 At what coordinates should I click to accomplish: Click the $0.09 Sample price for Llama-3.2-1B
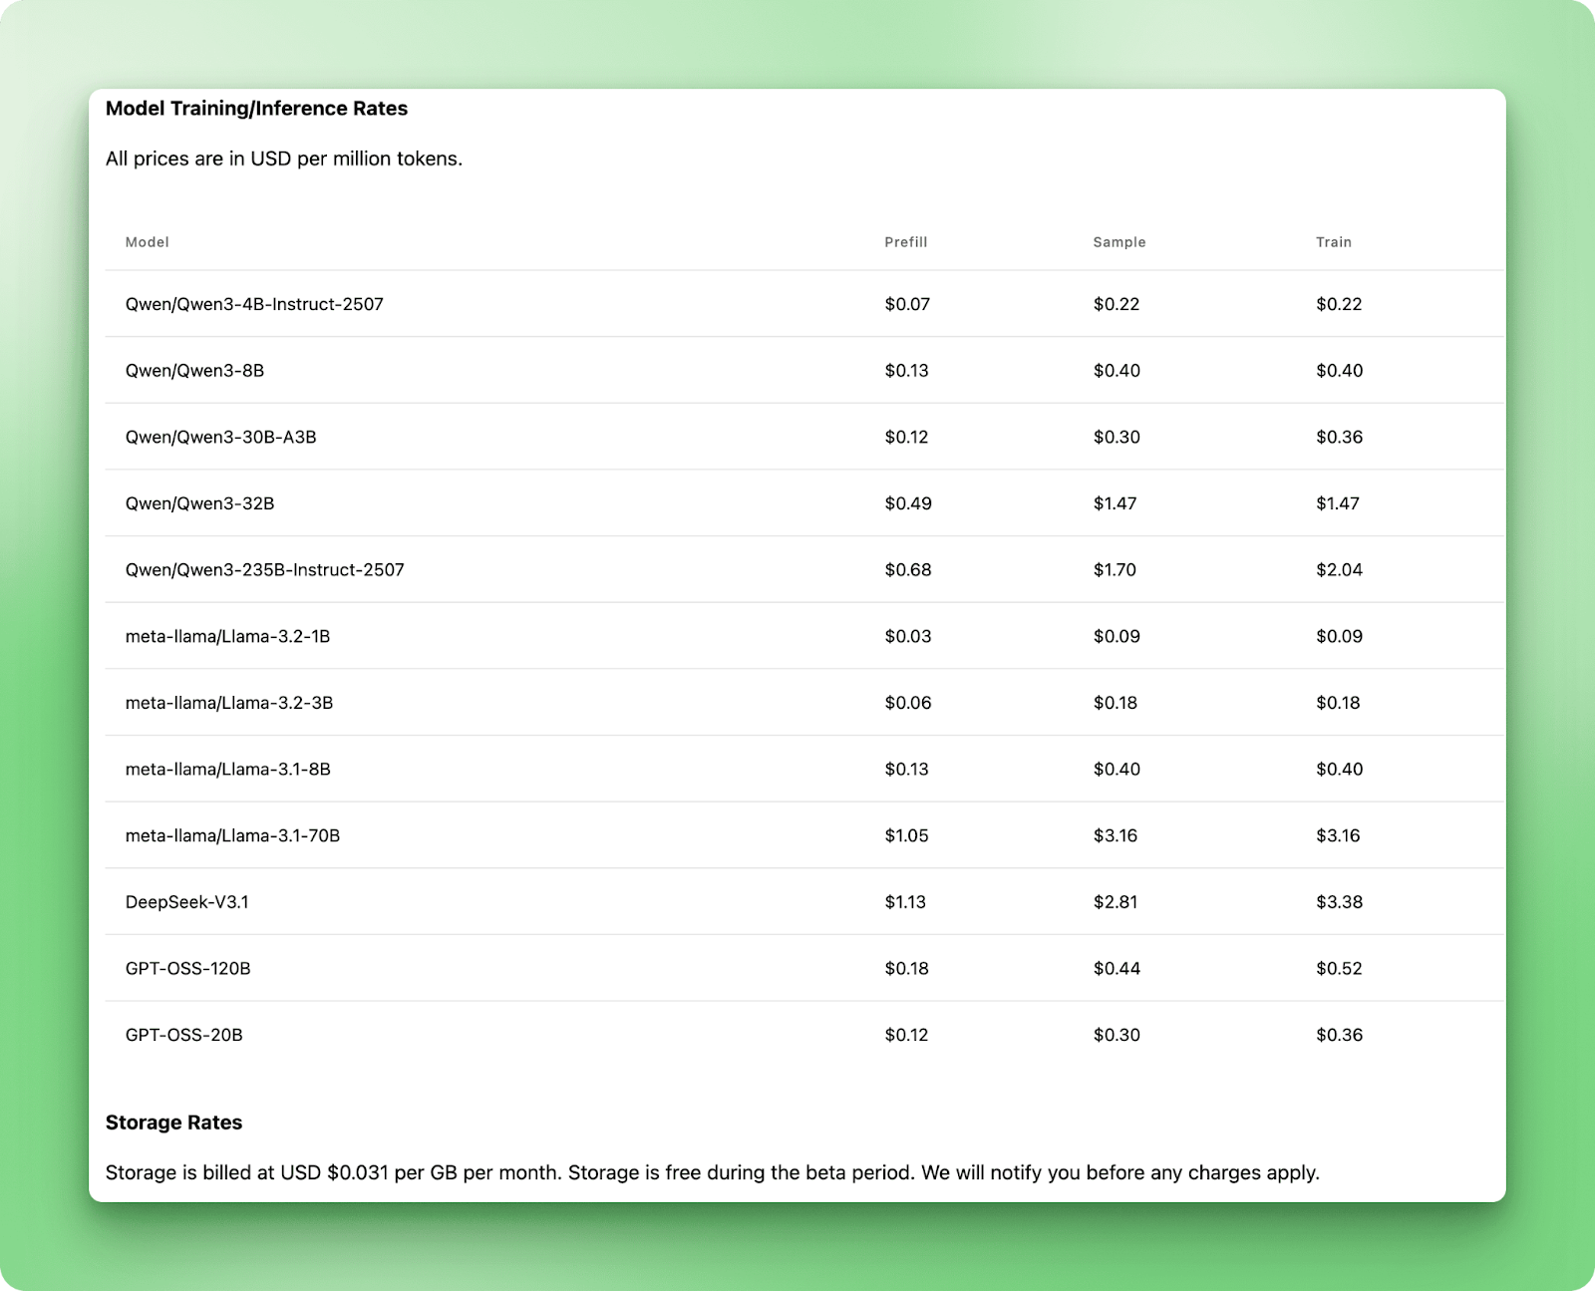1116,636
